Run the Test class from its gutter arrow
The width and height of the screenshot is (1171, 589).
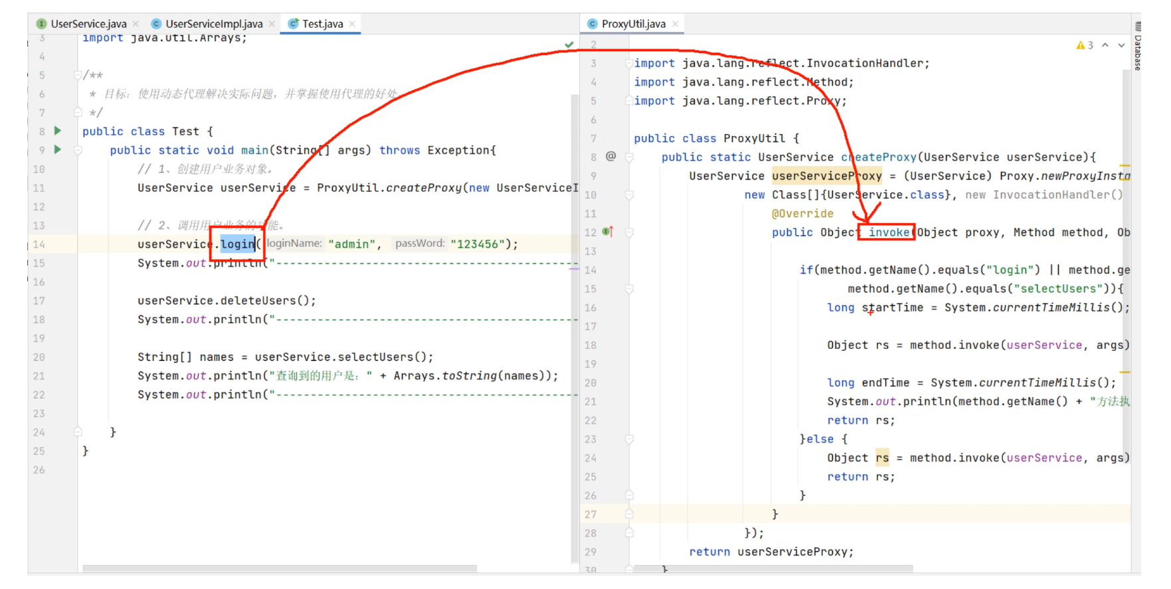pyautogui.click(x=58, y=131)
